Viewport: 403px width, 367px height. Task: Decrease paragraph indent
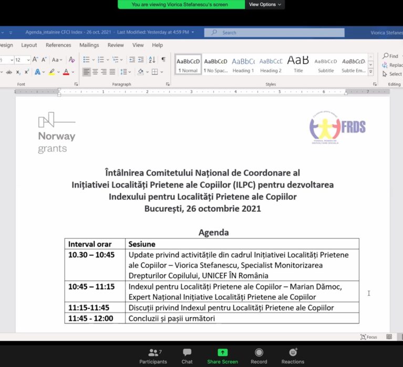[132, 60]
